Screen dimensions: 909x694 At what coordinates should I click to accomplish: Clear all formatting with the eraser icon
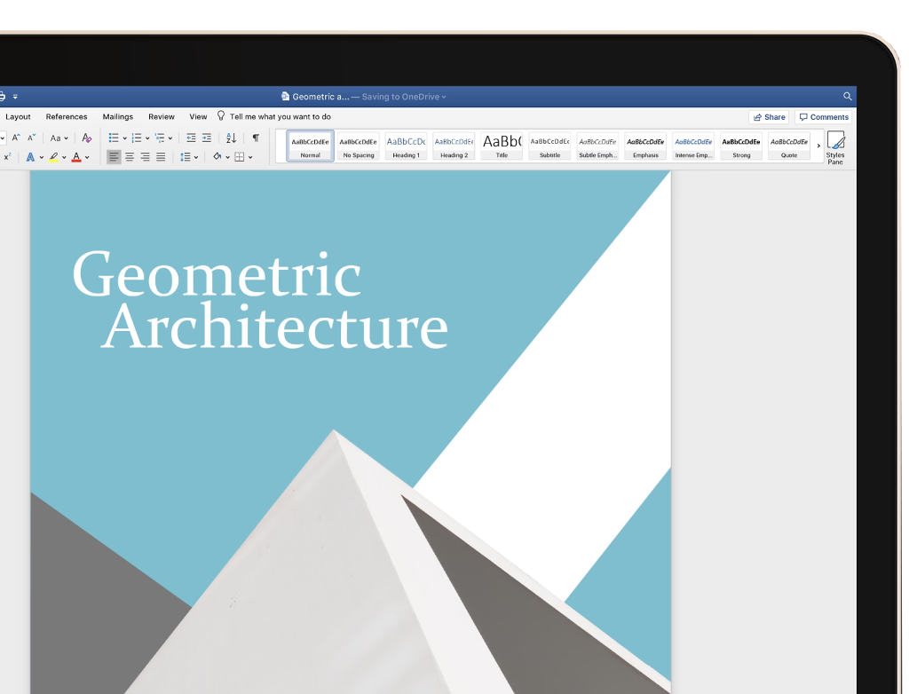tap(86, 138)
